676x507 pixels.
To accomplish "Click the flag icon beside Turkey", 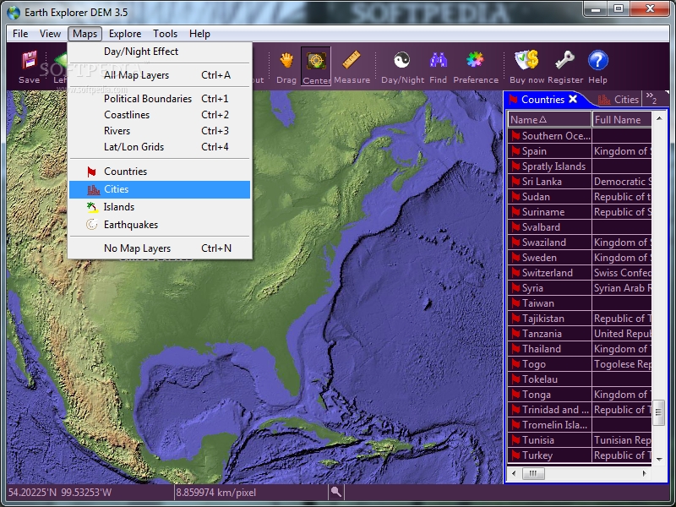I will click(x=515, y=455).
